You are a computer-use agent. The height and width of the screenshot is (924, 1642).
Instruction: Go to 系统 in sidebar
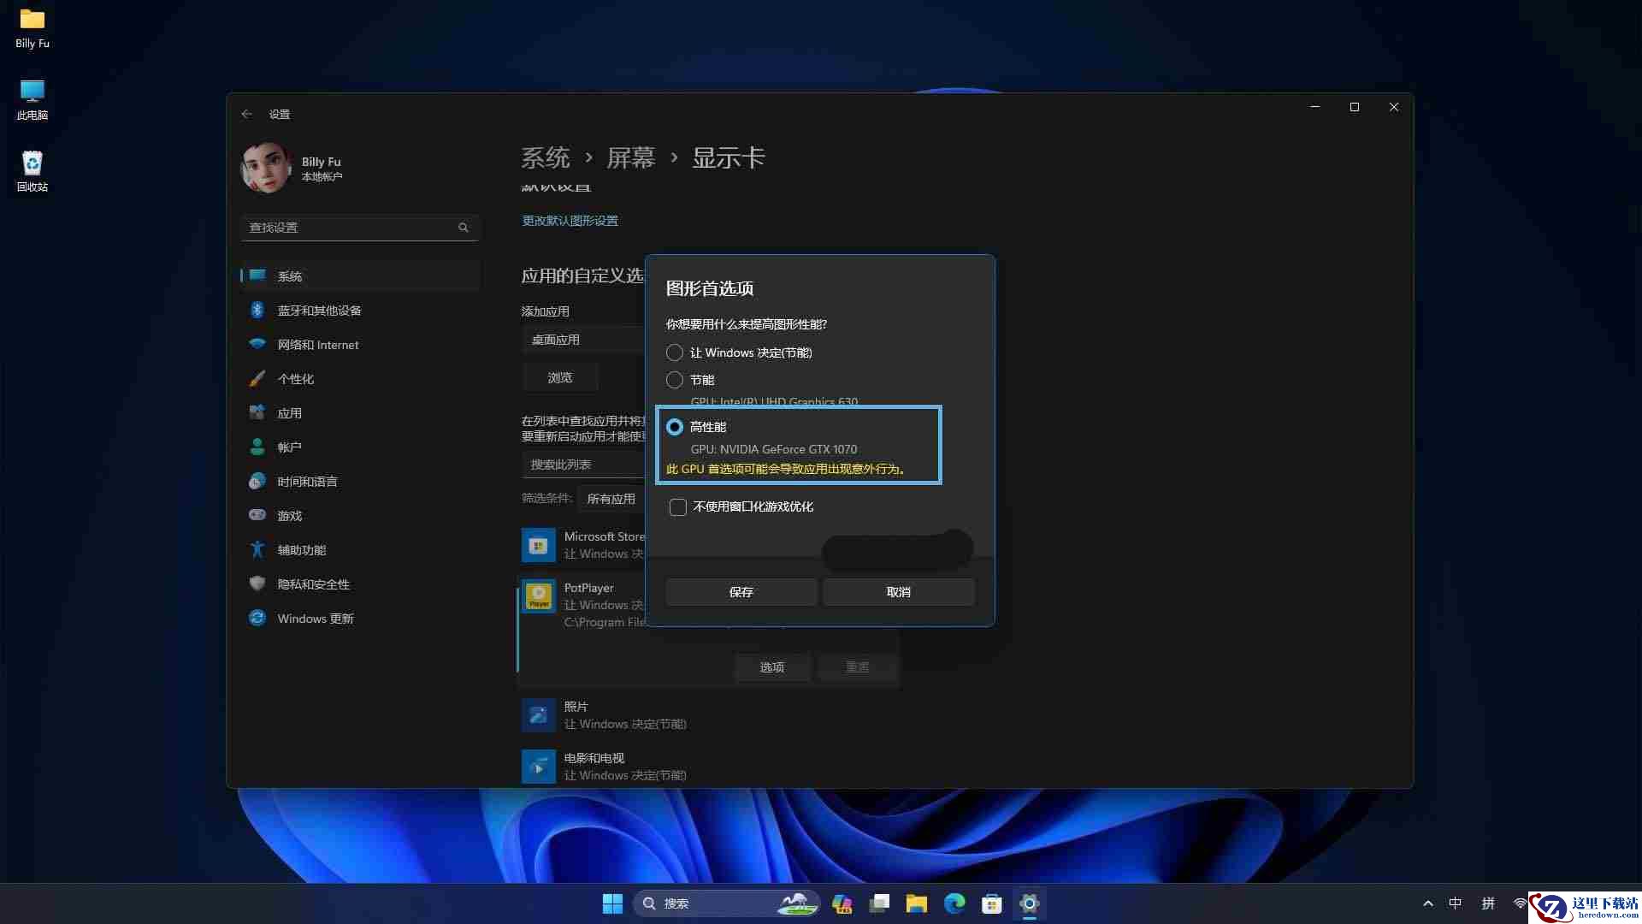click(360, 276)
